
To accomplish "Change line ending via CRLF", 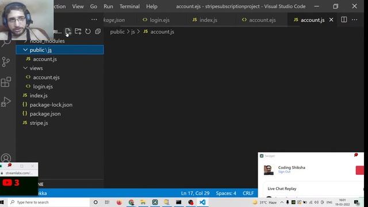I will click(248, 193).
